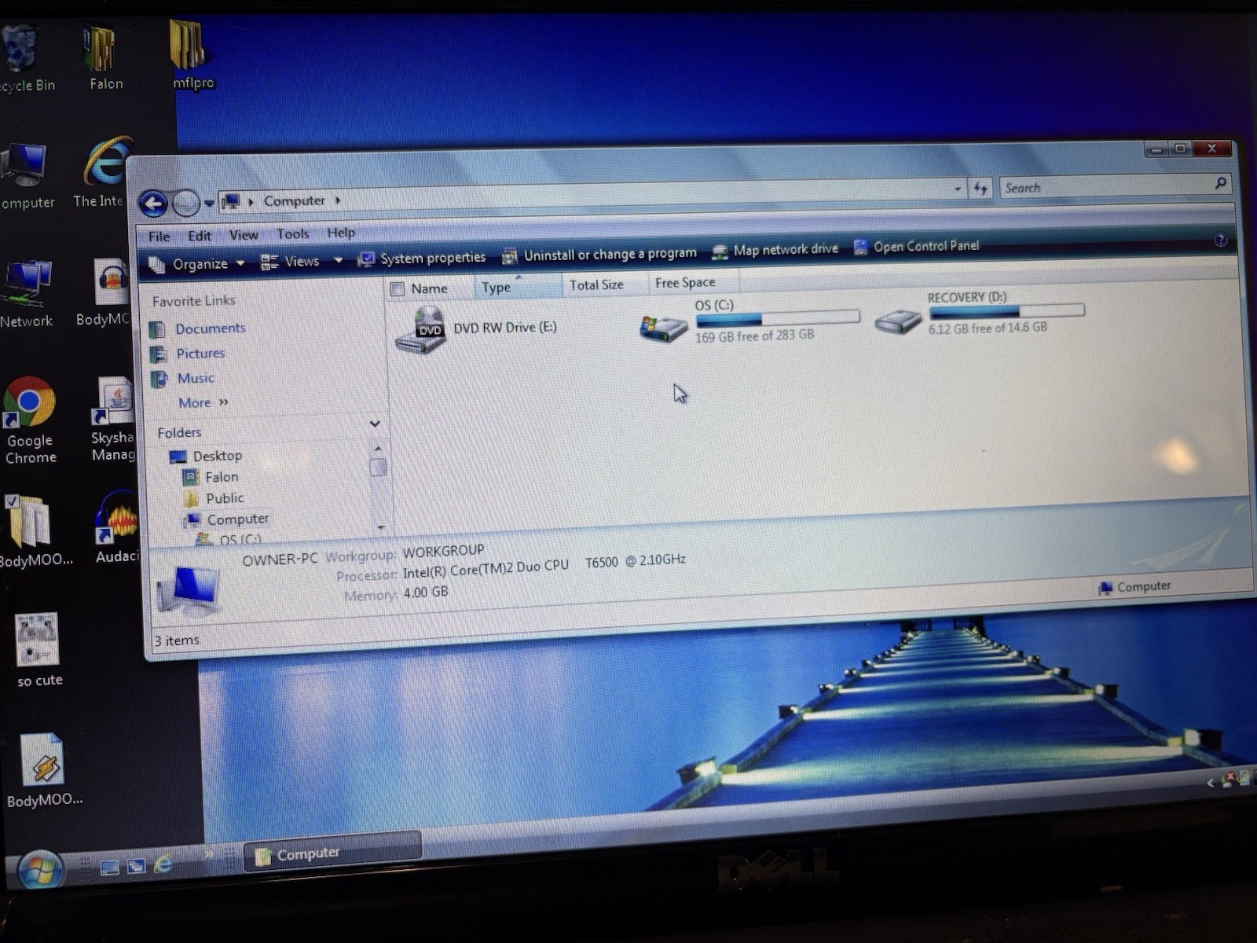
Task: Expand the Computer breadcrumb arrow
Action: [x=338, y=200]
